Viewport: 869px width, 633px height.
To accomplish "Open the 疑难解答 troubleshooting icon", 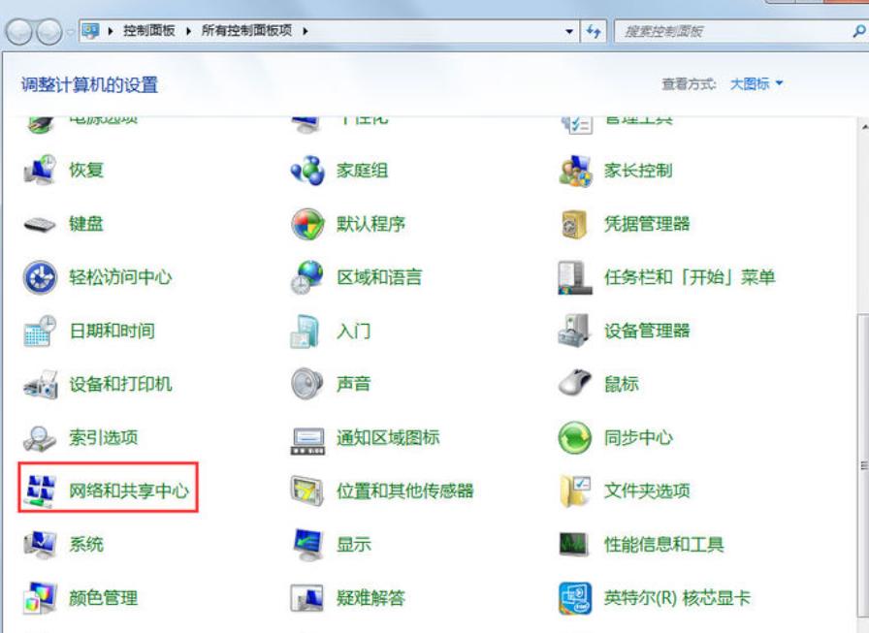I will [307, 598].
